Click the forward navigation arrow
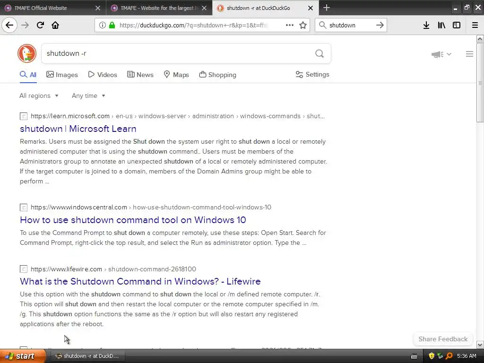This screenshot has height=363, width=484. coord(25,26)
